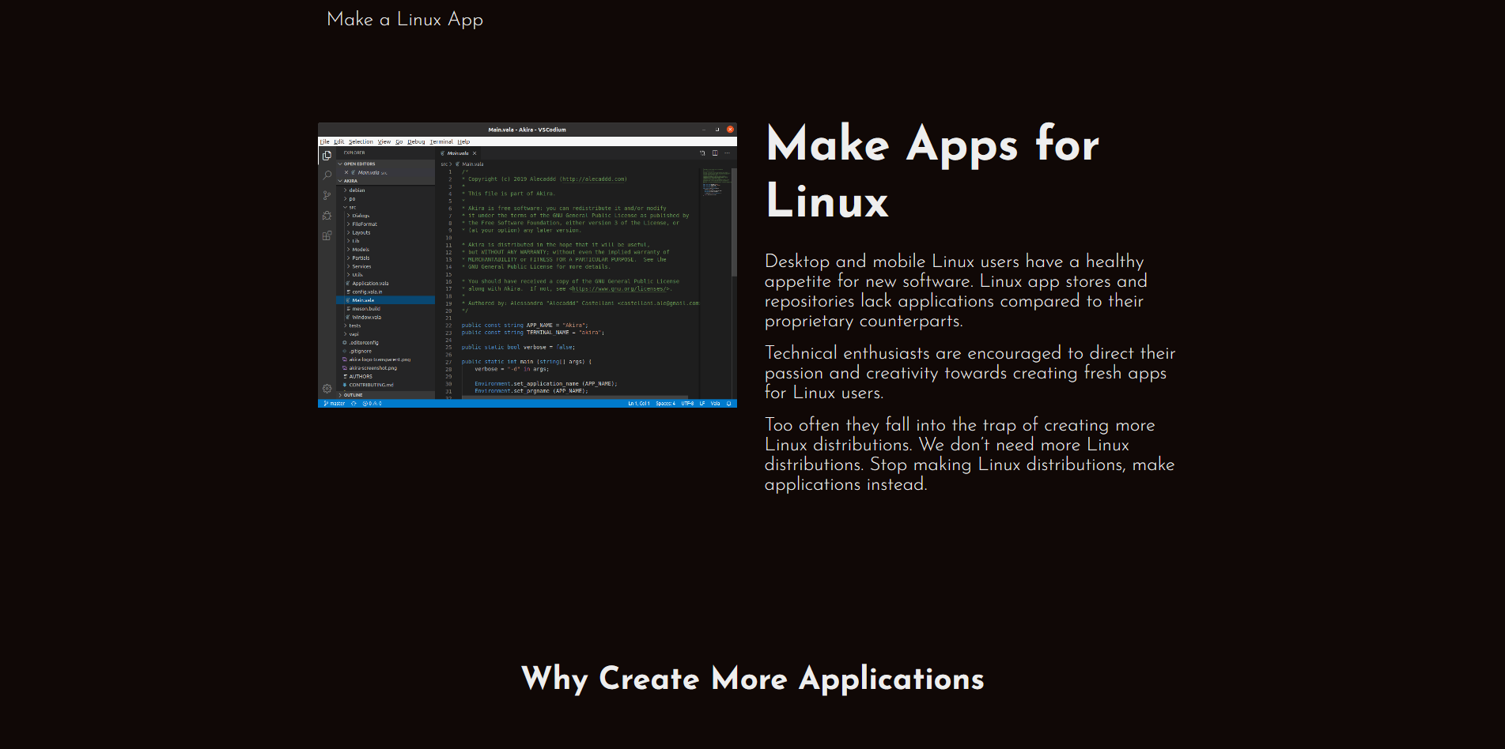Collapse the AKIRA project section
1505x749 pixels.
(x=385, y=181)
